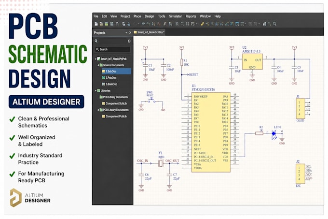
Task: Click the OSC_IN net label
Action: 143,161
